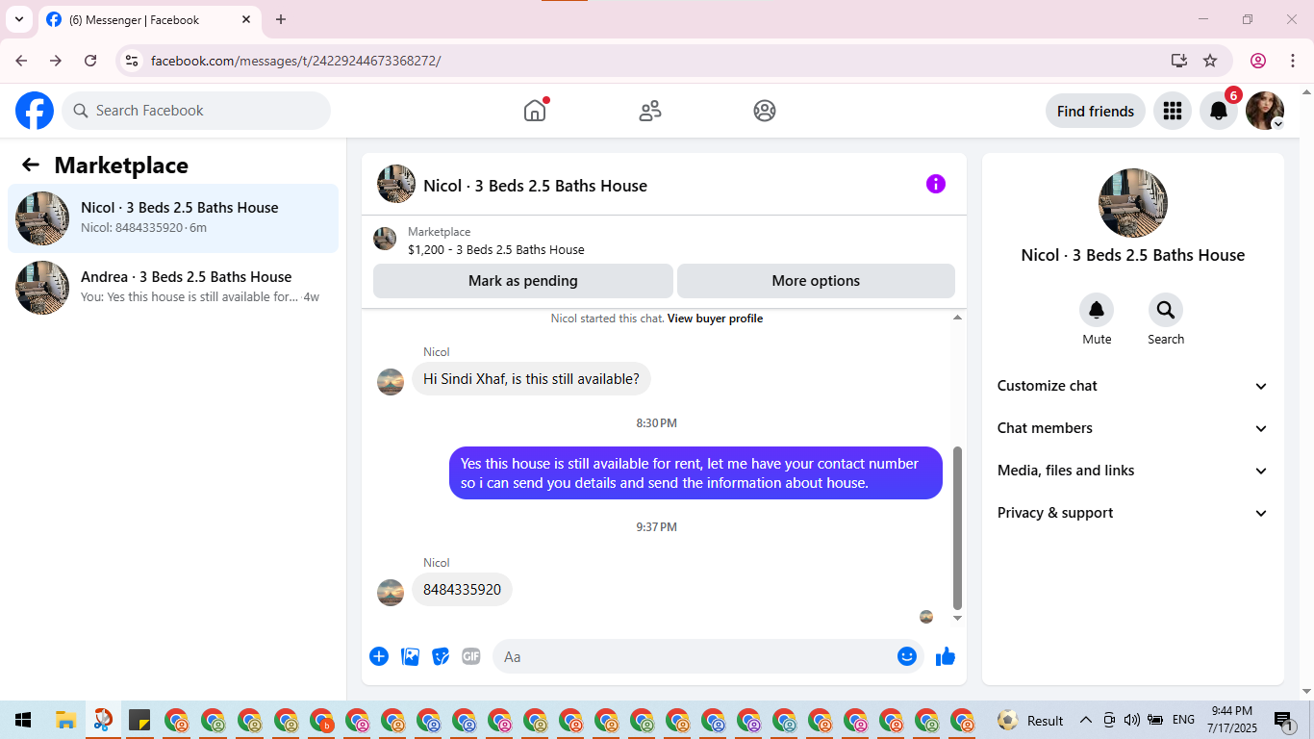Open the Nicol chat header title
Viewport: 1314px width, 739px height.
(535, 186)
